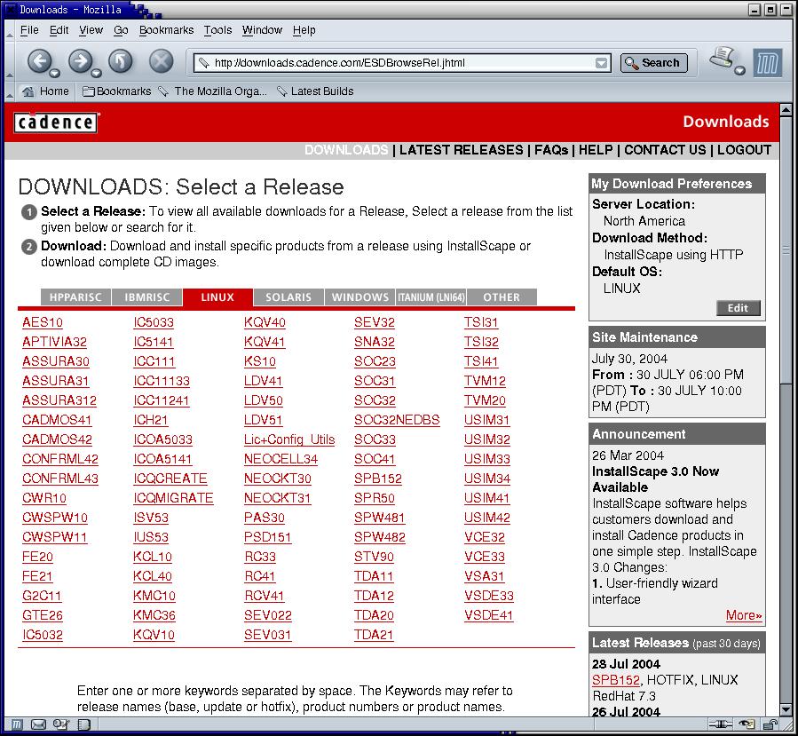Reload the current page

coord(120,61)
